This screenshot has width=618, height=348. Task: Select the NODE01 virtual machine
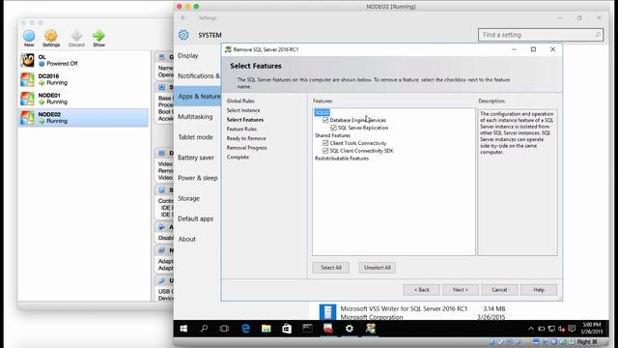point(84,99)
